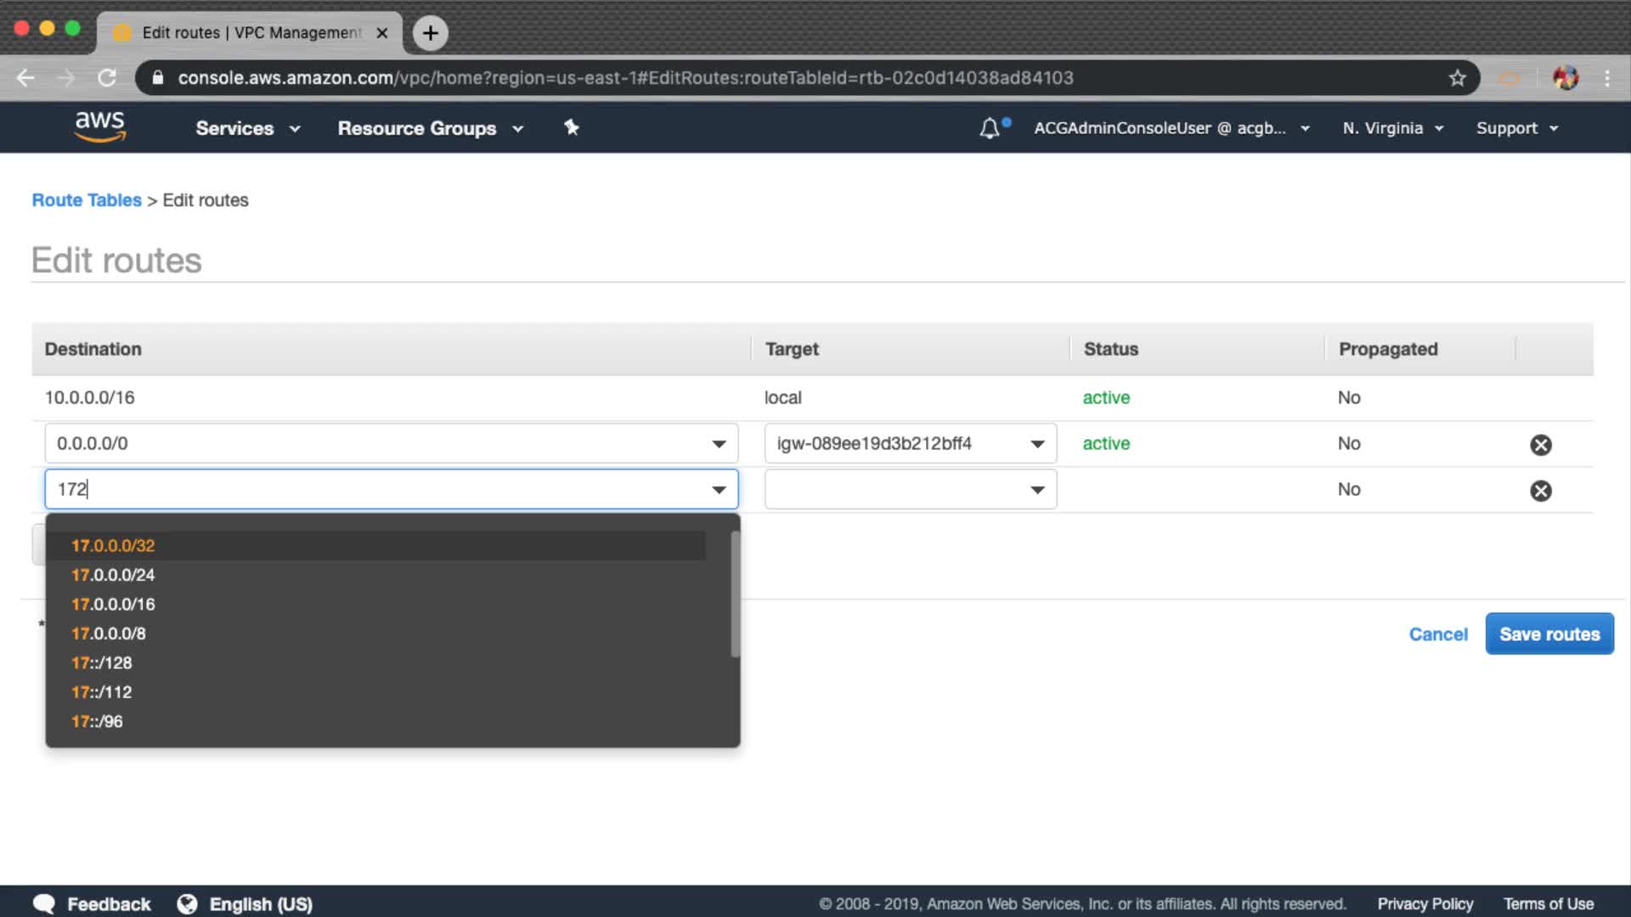Remove the 0.0.0.0/0 route with X icon

pos(1540,445)
